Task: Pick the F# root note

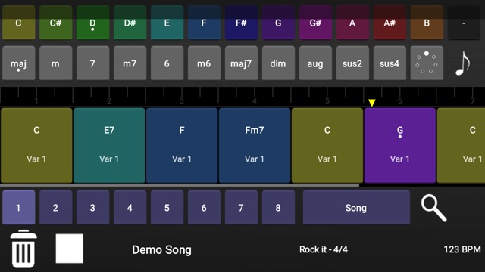Action: tap(241, 23)
